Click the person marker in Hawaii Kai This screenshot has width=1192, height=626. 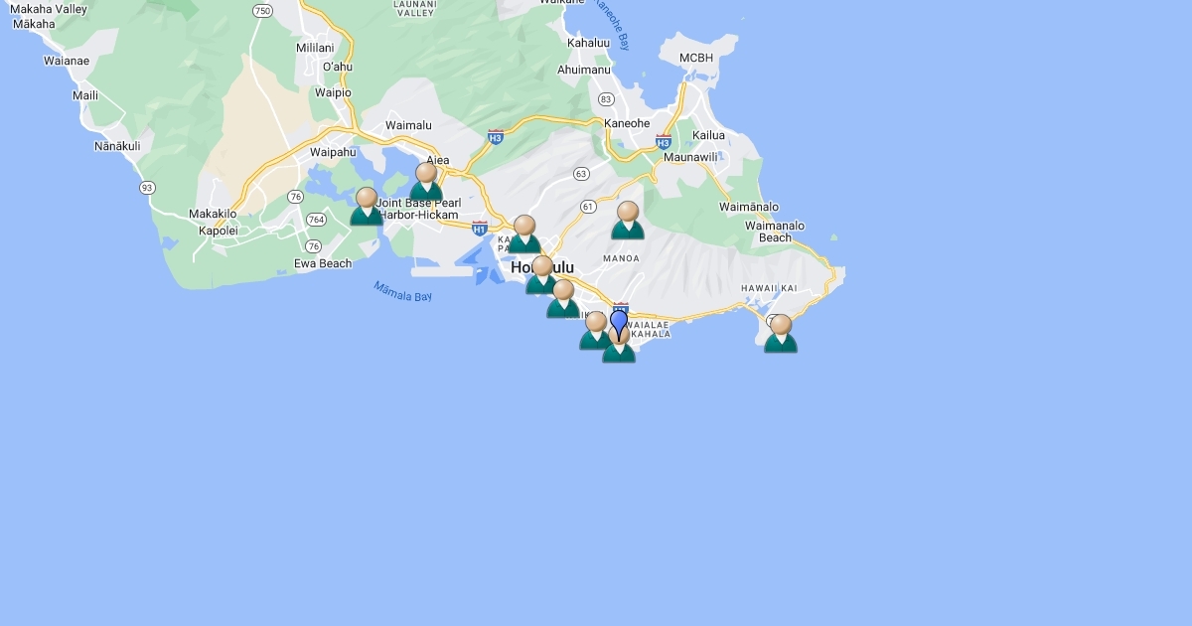click(x=781, y=334)
